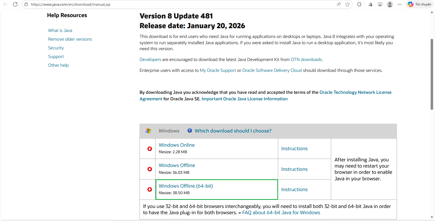Open Important Oracle Java License Information
The height and width of the screenshot is (221, 435).
click(x=245, y=99)
